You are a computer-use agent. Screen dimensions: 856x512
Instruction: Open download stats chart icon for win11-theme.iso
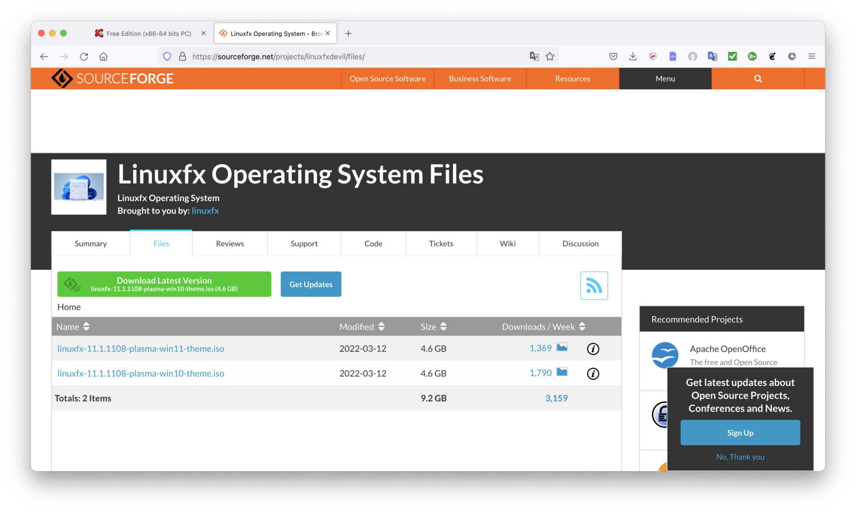point(562,347)
